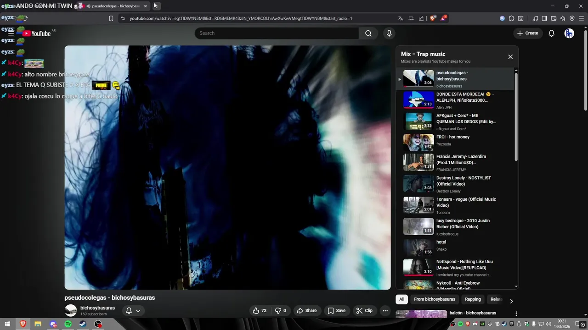Open the bichosybasuras channel avatar
Image resolution: width=588 pixels, height=330 pixels.
tap(71, 310)
